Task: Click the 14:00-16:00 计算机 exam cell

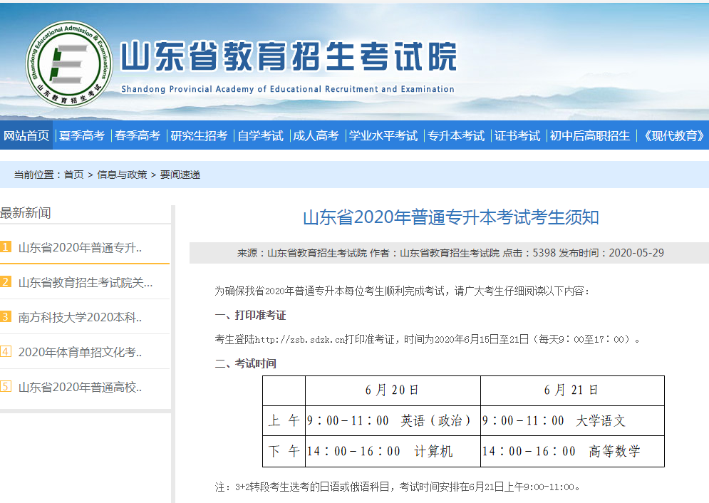Action: click(393, 451)
